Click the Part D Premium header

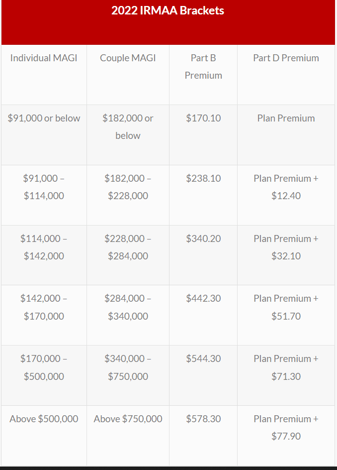pyautogui.click(x=286, y=58)
